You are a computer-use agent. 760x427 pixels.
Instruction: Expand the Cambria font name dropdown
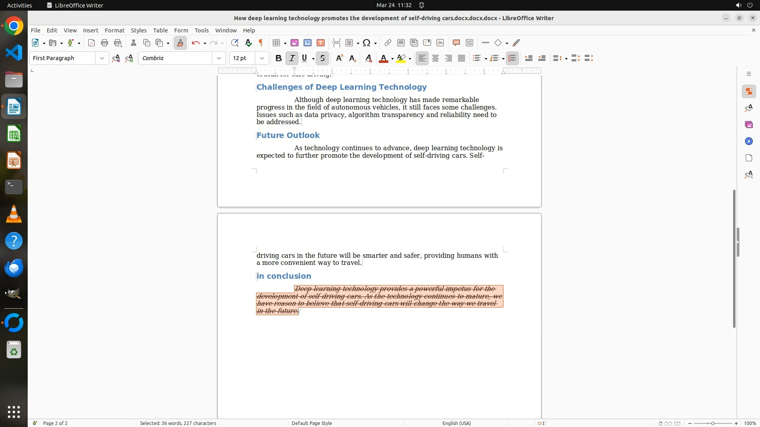[x=219, y=59]
